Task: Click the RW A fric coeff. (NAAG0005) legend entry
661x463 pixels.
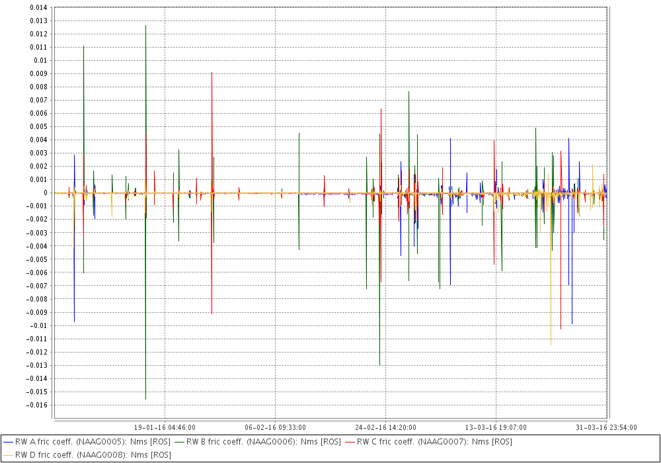Action: (x=87, y=442)
